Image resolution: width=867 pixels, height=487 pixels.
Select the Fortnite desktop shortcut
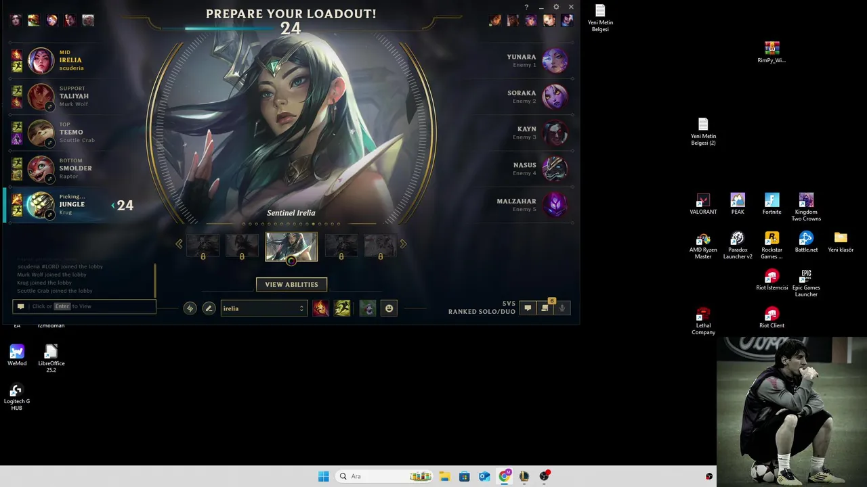pos(771,204)
